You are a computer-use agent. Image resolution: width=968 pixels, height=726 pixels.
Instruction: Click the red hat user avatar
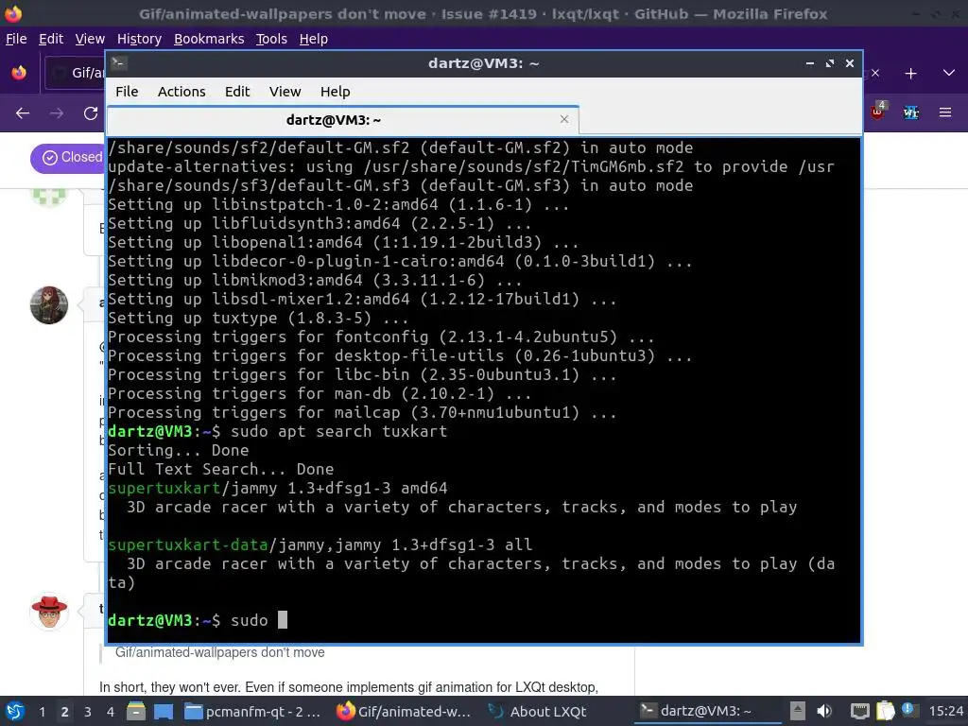(x=49, y=612)
